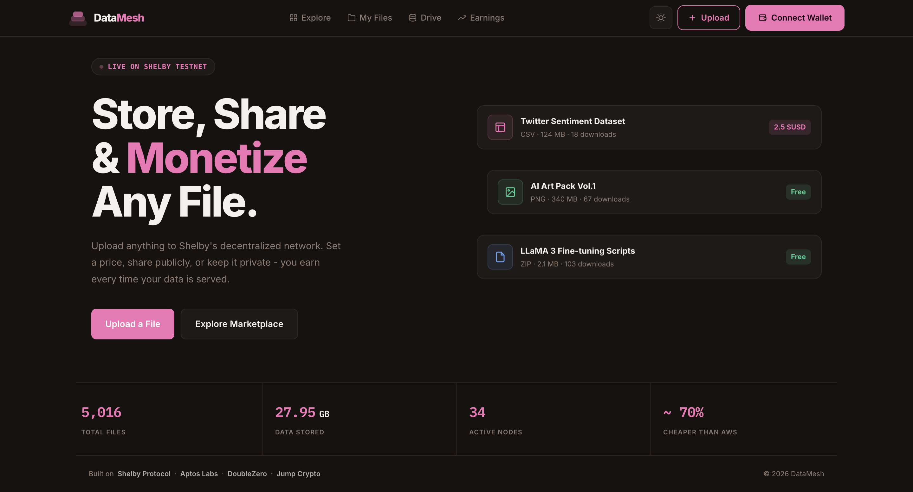Visit the DoubleZero footer link
This screenshot has height=492, width=913.
point(247,474)
